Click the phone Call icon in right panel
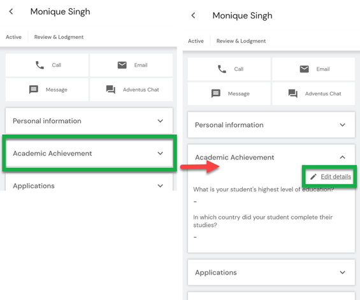360x300 pixels. point(222,69)
